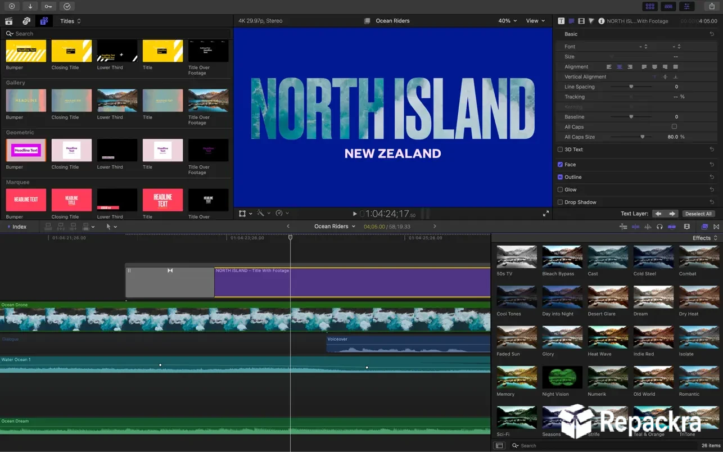The image size is (723, 452).
Task: Select the Voiceover audio clip
Action: coord(408,344)
